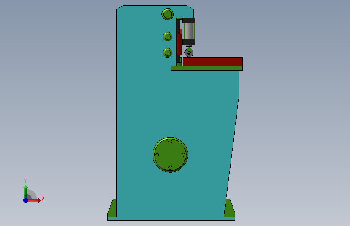Viewport: 350px width, 226px height.
Task: Select the lower black cylinder end cap
Action: [x=189, y=42]
